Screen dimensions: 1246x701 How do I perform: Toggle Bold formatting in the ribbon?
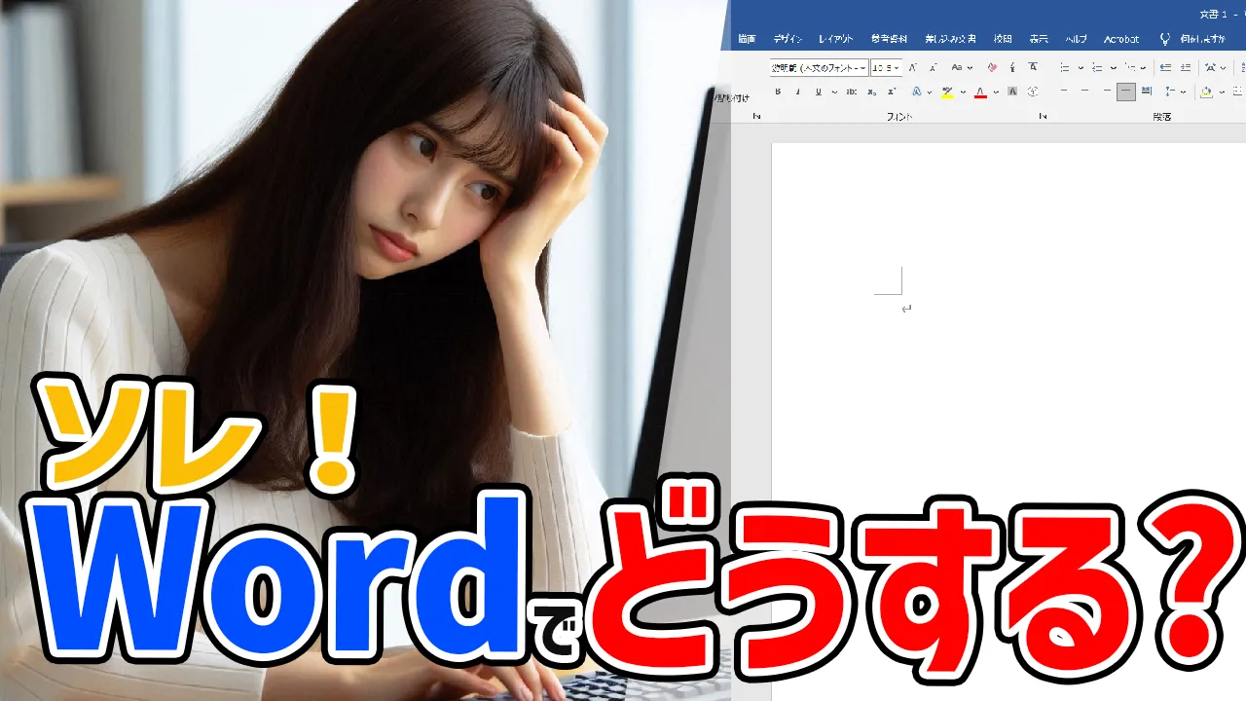pyautogui.click(x=778, y=92)
